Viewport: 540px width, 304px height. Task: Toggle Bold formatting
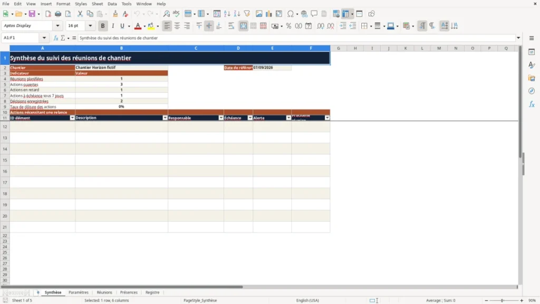point(103,26)
